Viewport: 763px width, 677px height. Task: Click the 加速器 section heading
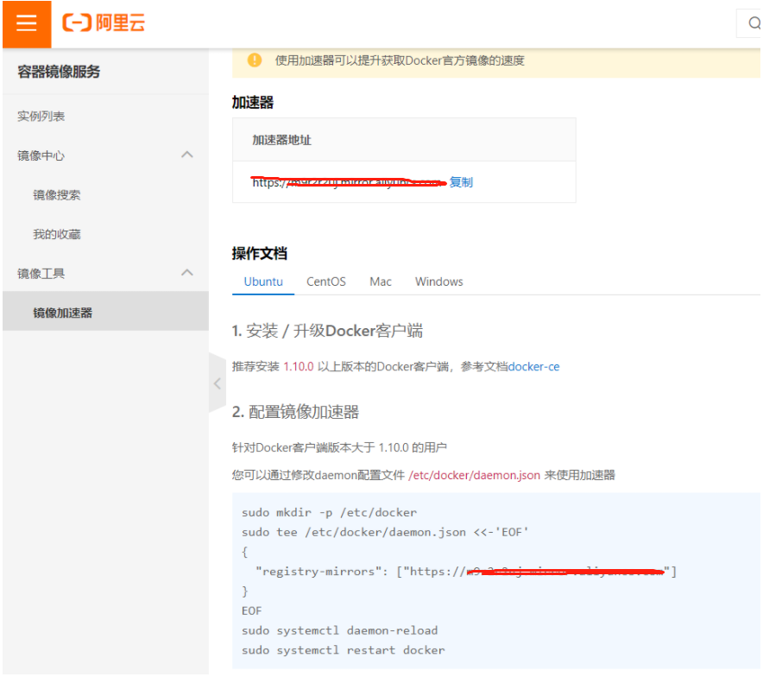pos(253,103)
